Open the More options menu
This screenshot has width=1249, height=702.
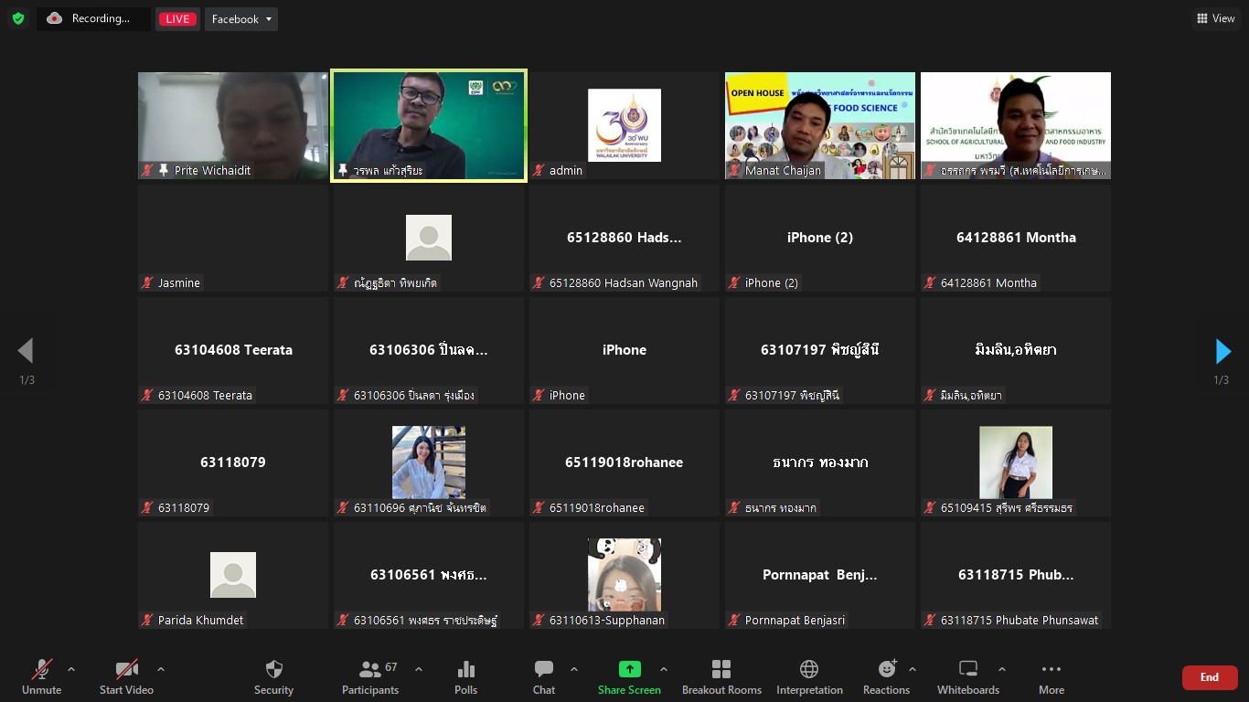(x=1051, y=676)
